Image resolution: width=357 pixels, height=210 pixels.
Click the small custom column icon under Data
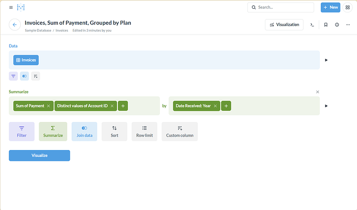coord(36,76)
